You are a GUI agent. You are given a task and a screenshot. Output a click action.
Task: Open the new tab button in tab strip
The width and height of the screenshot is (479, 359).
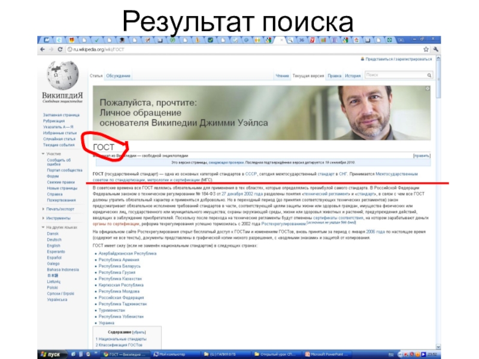401,40
